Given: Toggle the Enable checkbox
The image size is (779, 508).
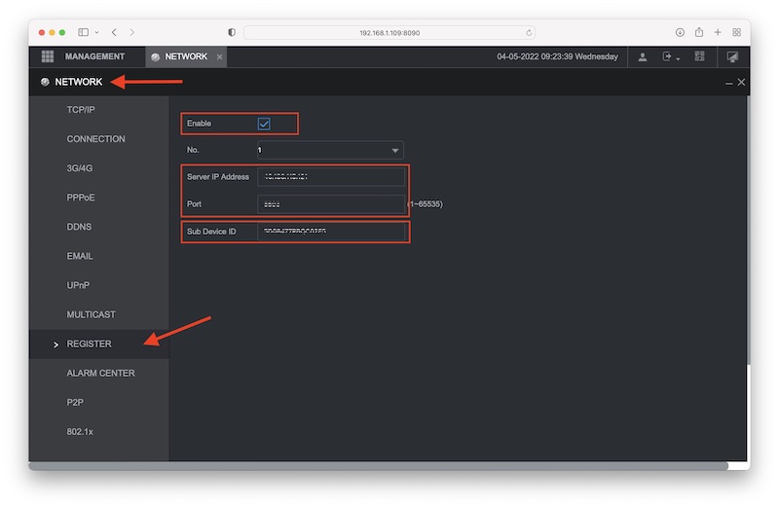Looking at the screenshot, I should [x=264, y=124].
